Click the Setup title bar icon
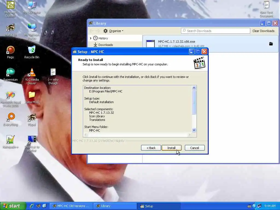The image size is (280, 210). pos(75,52)
